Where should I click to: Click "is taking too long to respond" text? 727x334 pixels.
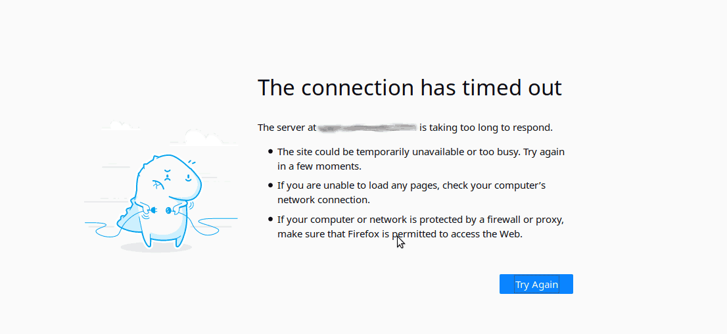(486, 128)
